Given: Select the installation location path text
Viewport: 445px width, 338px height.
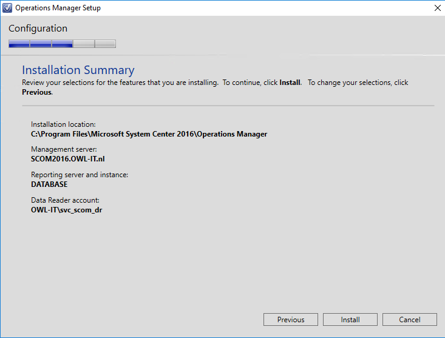Looking at the screenshot, I should (149, 134).
